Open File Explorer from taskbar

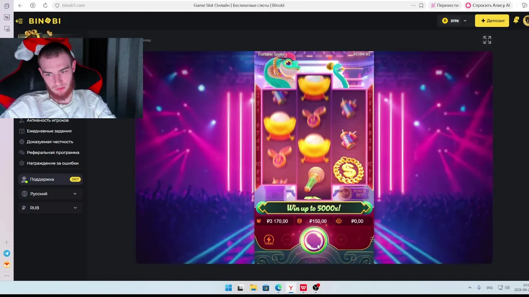[x=253, y=288]
